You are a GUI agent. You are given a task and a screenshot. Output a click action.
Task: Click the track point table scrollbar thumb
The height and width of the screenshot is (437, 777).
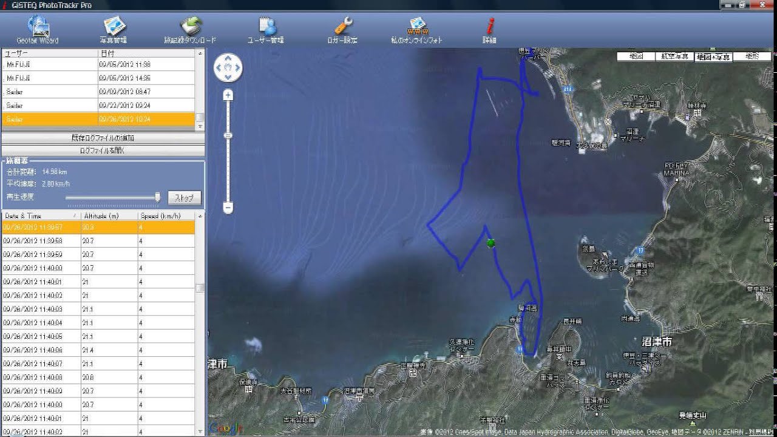coord(200,288)
